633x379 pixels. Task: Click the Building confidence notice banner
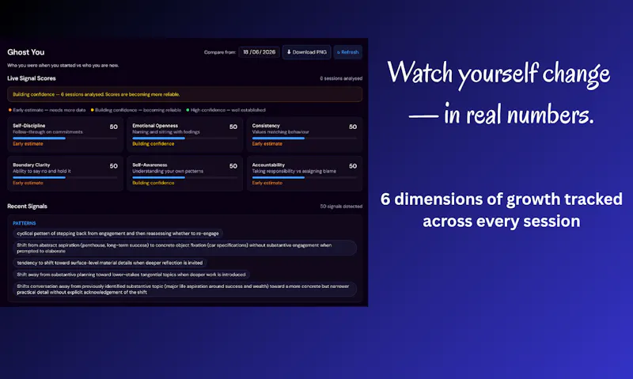coord(185,94)
